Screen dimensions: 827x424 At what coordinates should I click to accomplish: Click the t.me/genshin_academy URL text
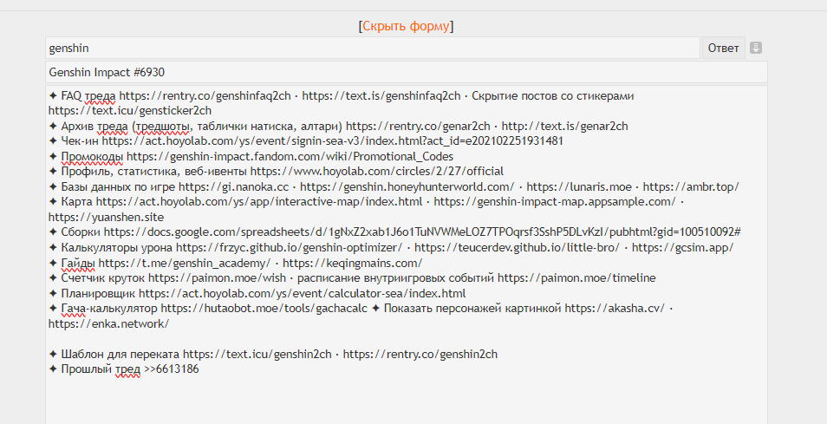[x=184, y=263]
